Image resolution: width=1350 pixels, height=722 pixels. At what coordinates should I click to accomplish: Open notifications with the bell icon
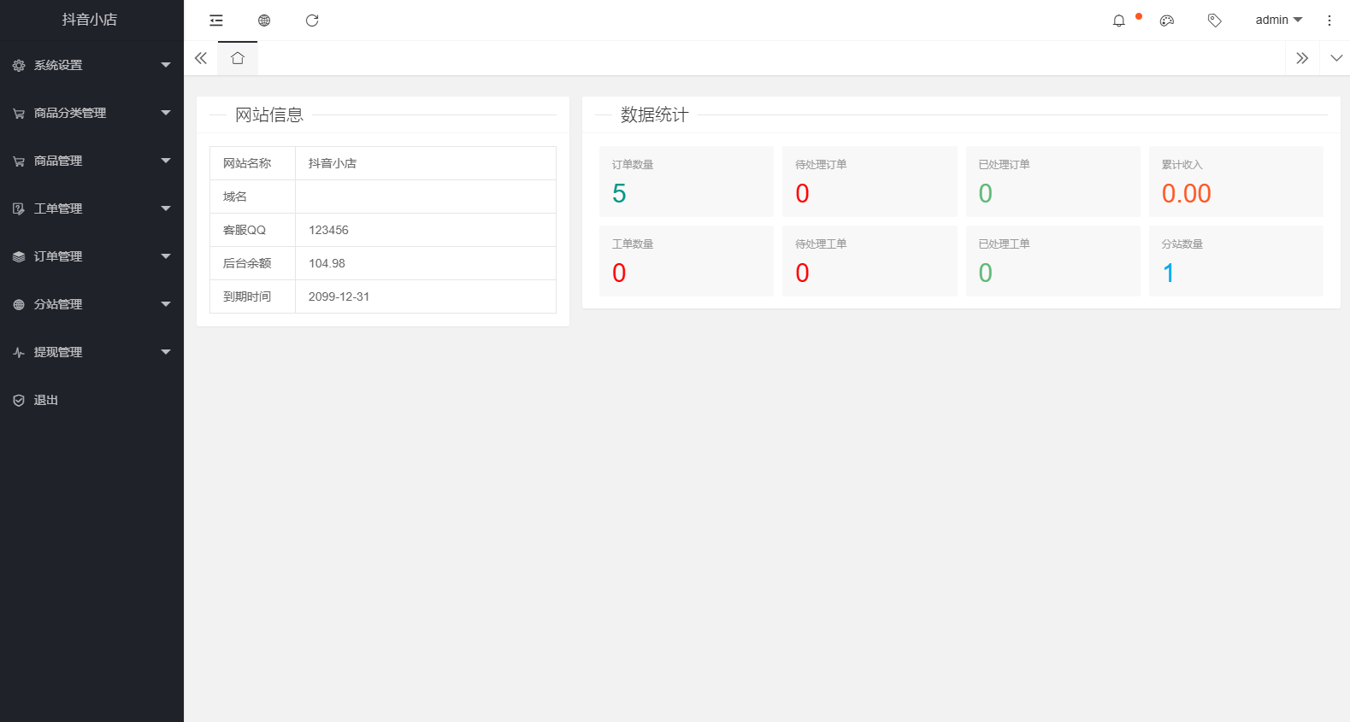click(1119, 21)
